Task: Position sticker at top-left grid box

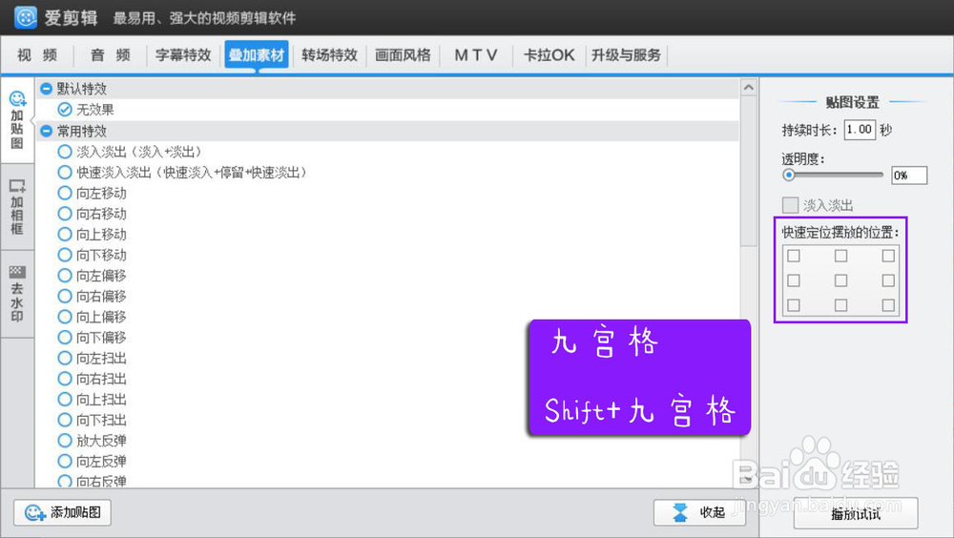Action: [794, 256]
